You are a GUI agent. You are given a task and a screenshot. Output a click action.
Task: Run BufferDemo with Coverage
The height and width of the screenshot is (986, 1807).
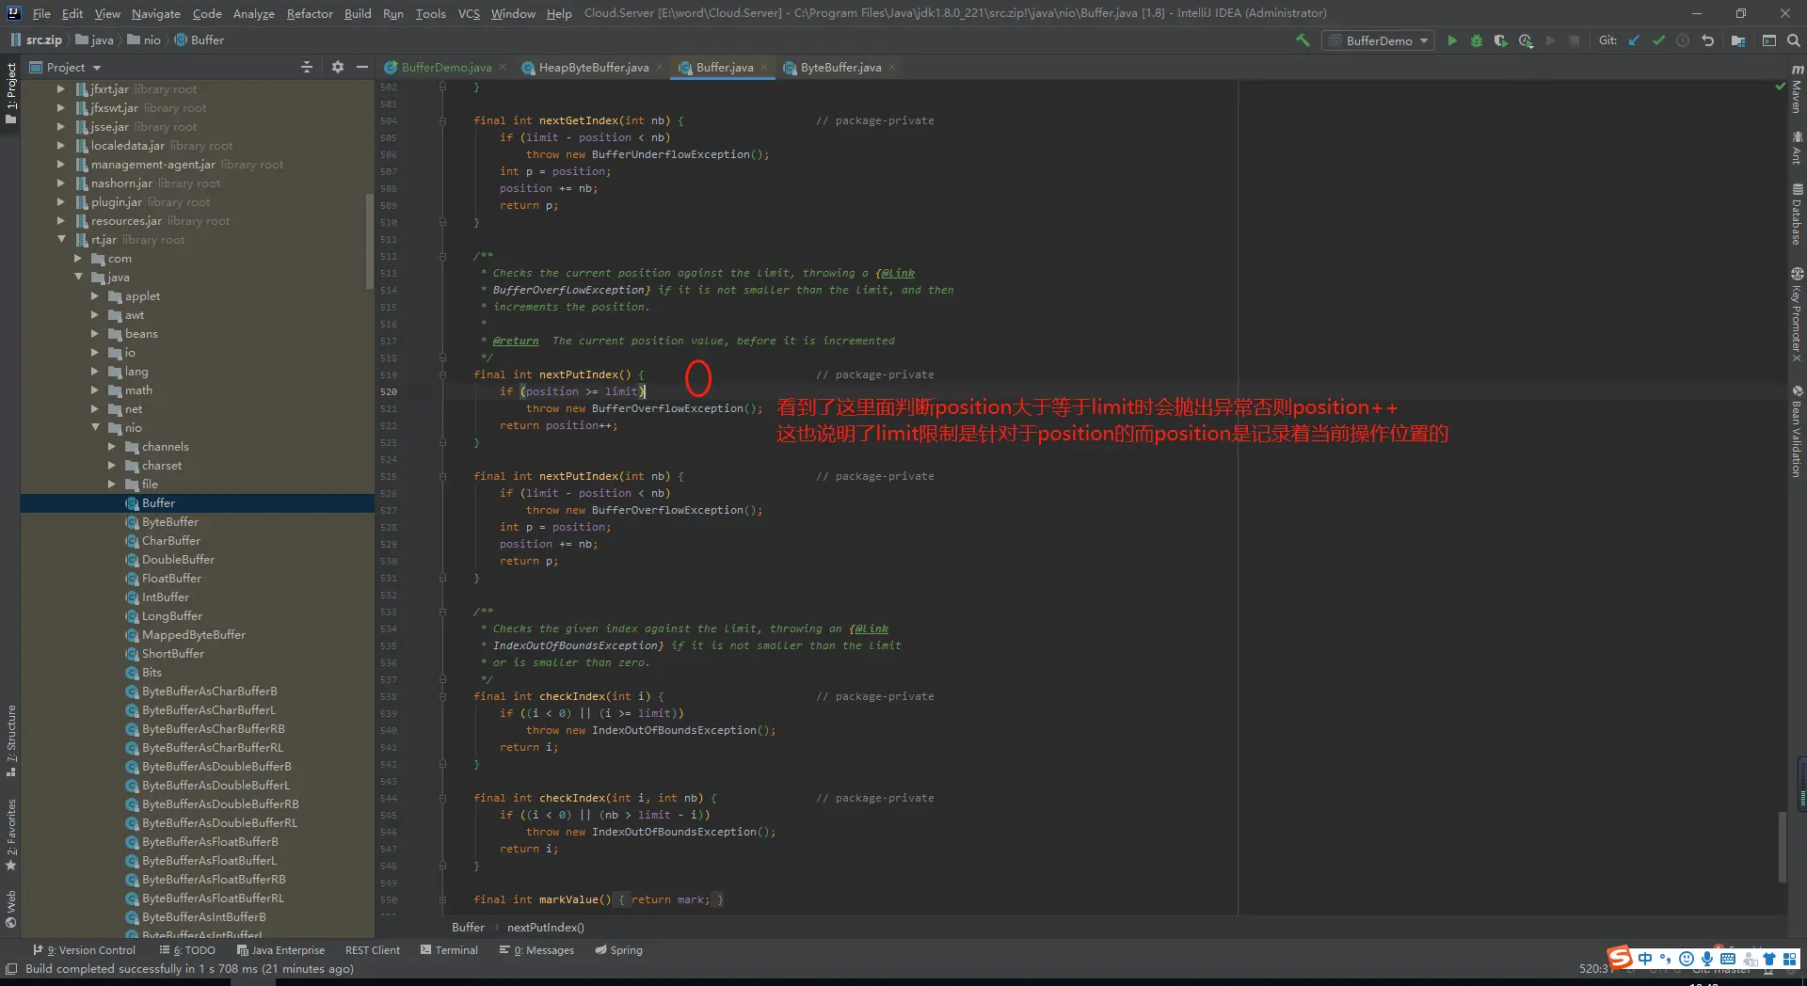coord(1501,40)
